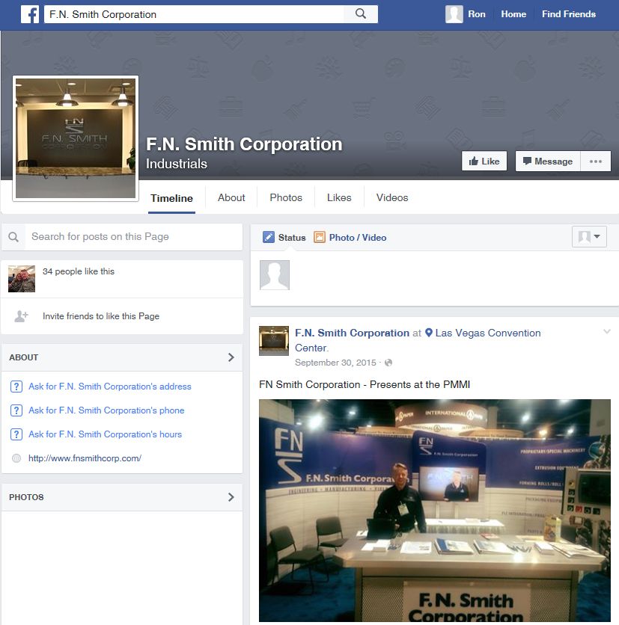Click the PHOTOS section heading

[26, 497]
